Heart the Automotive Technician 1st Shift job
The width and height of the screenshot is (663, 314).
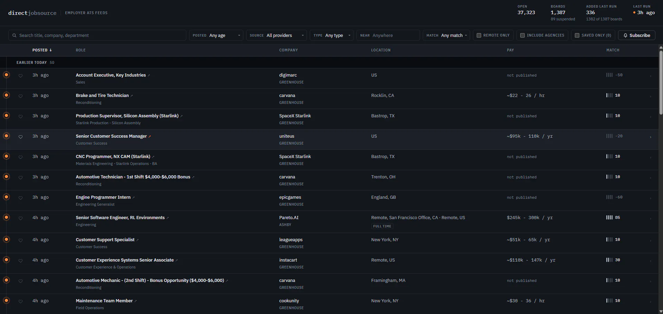[20, 177]
